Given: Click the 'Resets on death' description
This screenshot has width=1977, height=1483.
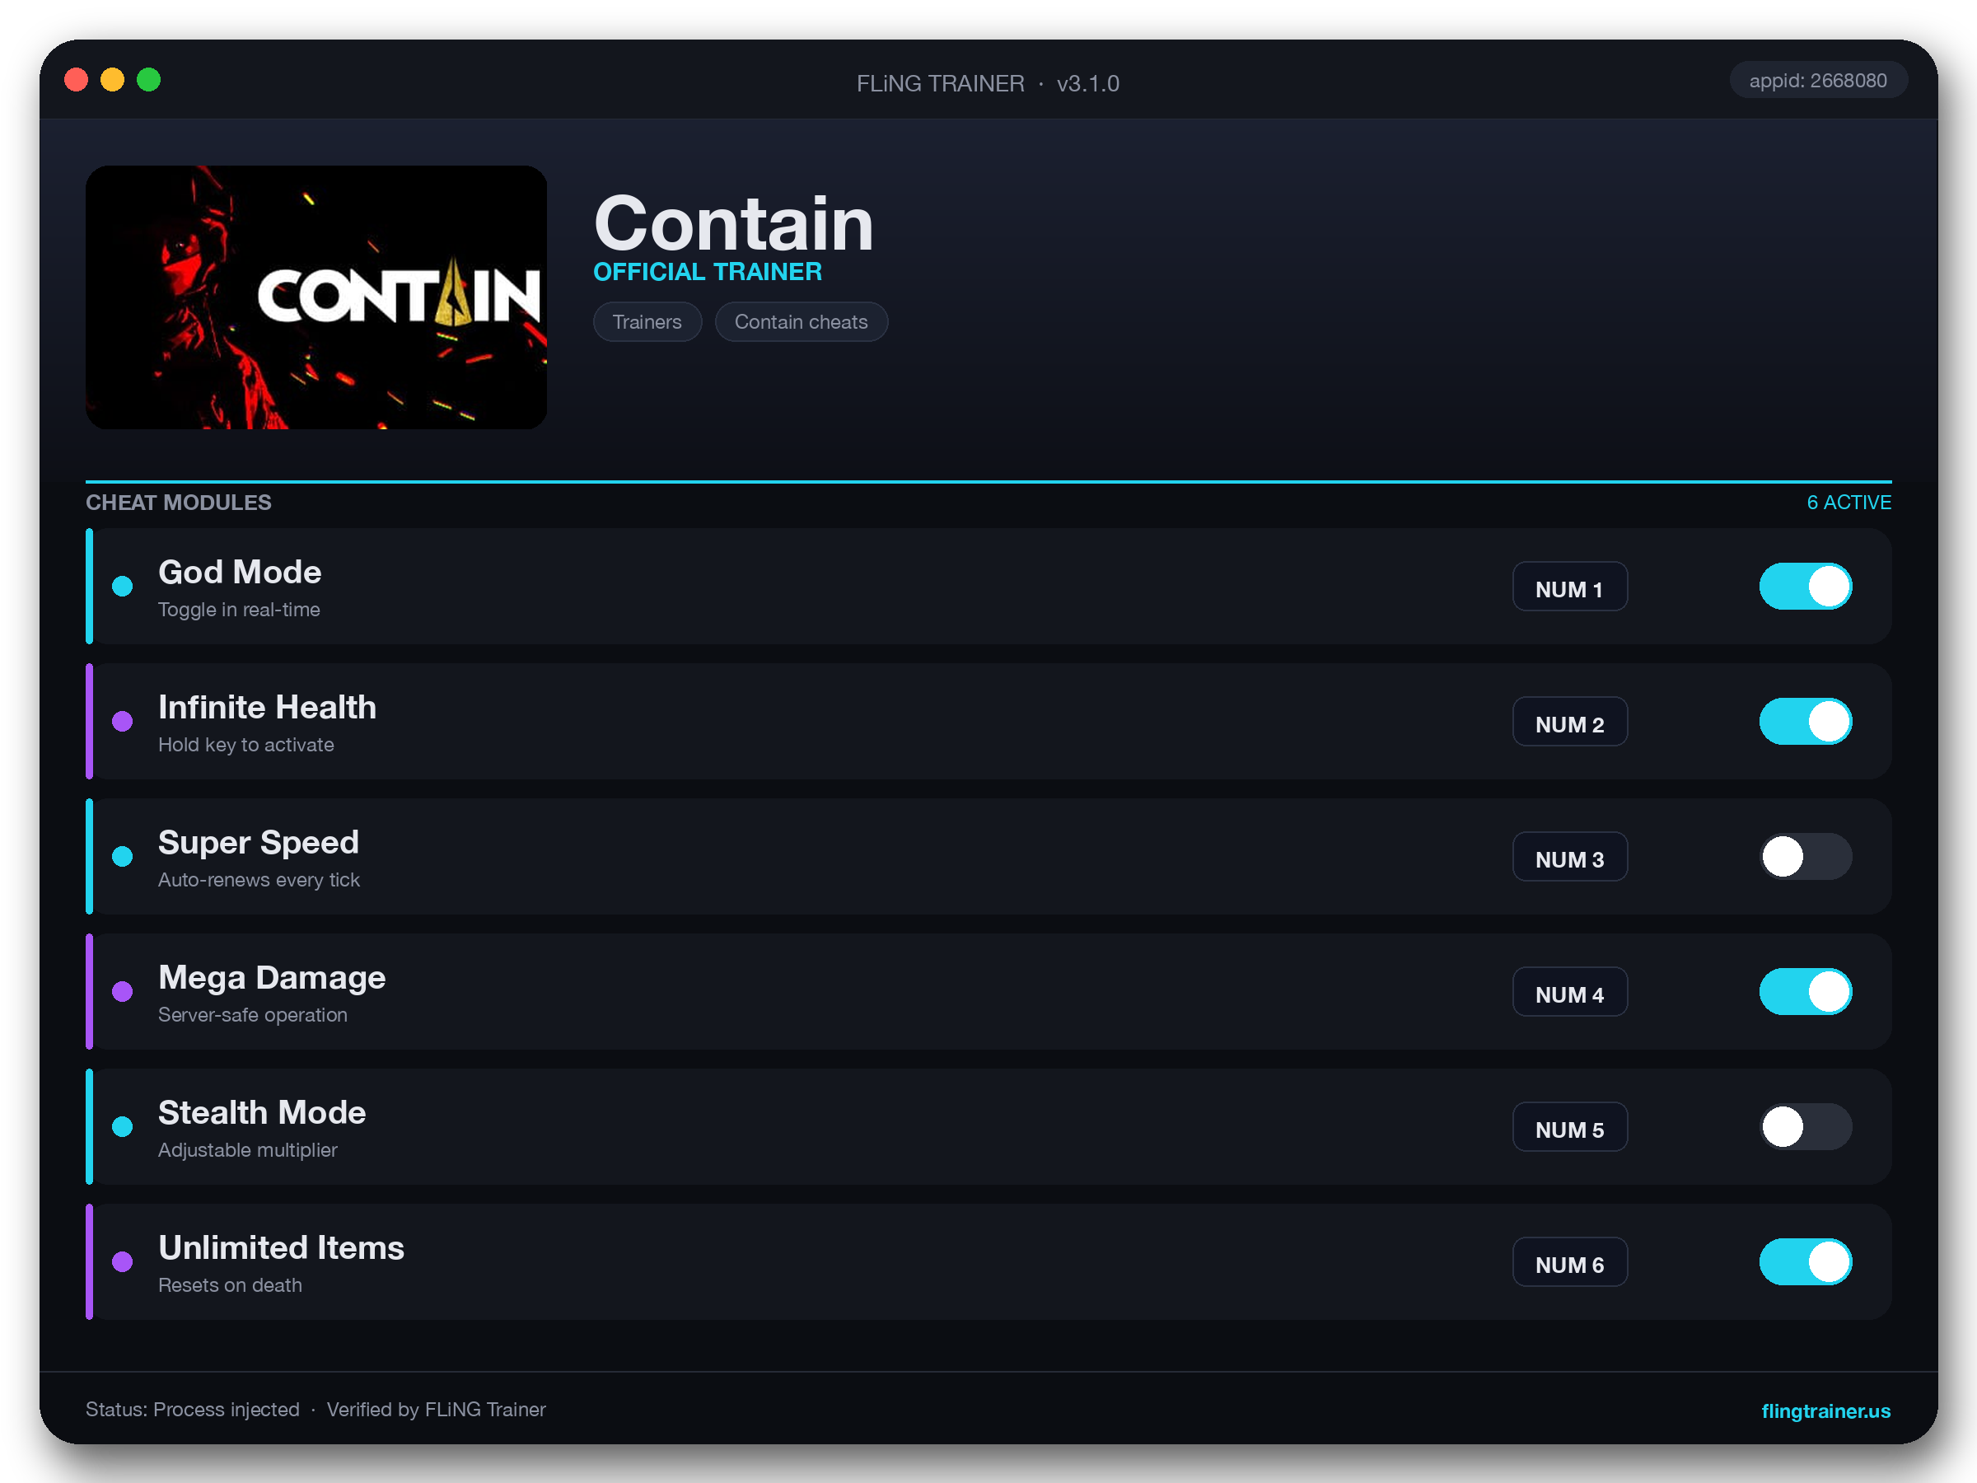Looking at the screenshot, I should (x=230, y=1284).
